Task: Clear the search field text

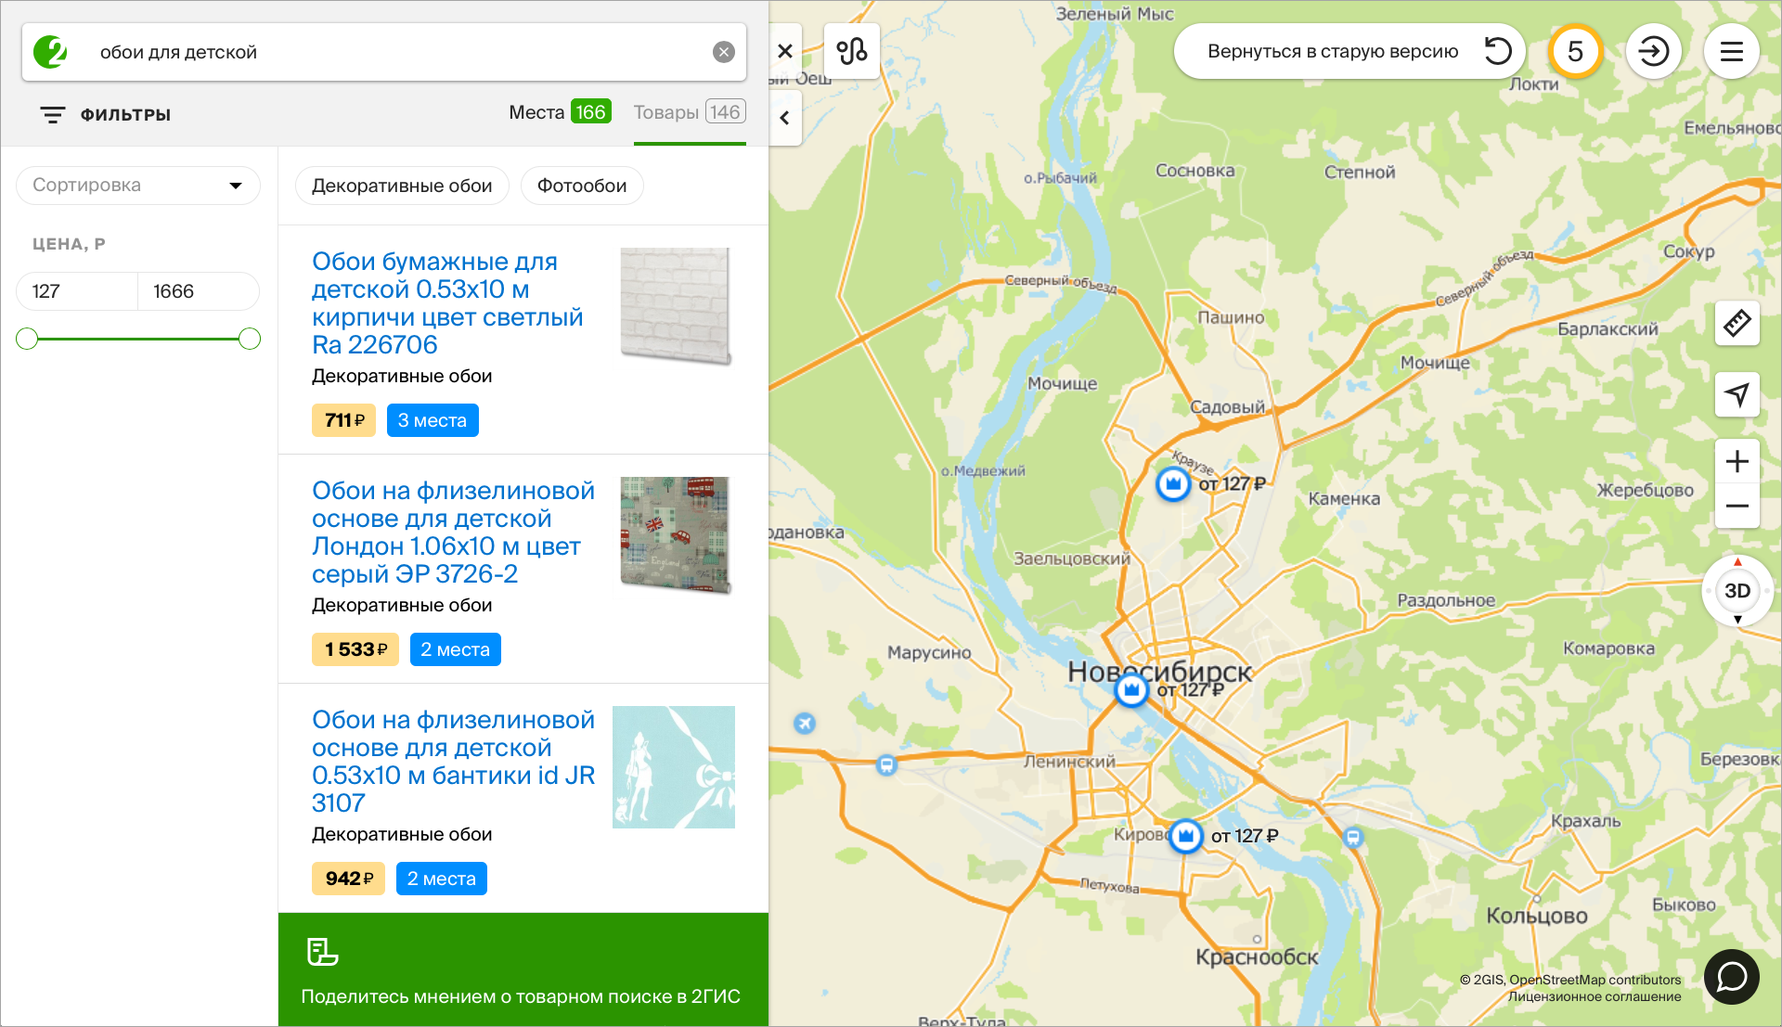Action: [724, 52]
